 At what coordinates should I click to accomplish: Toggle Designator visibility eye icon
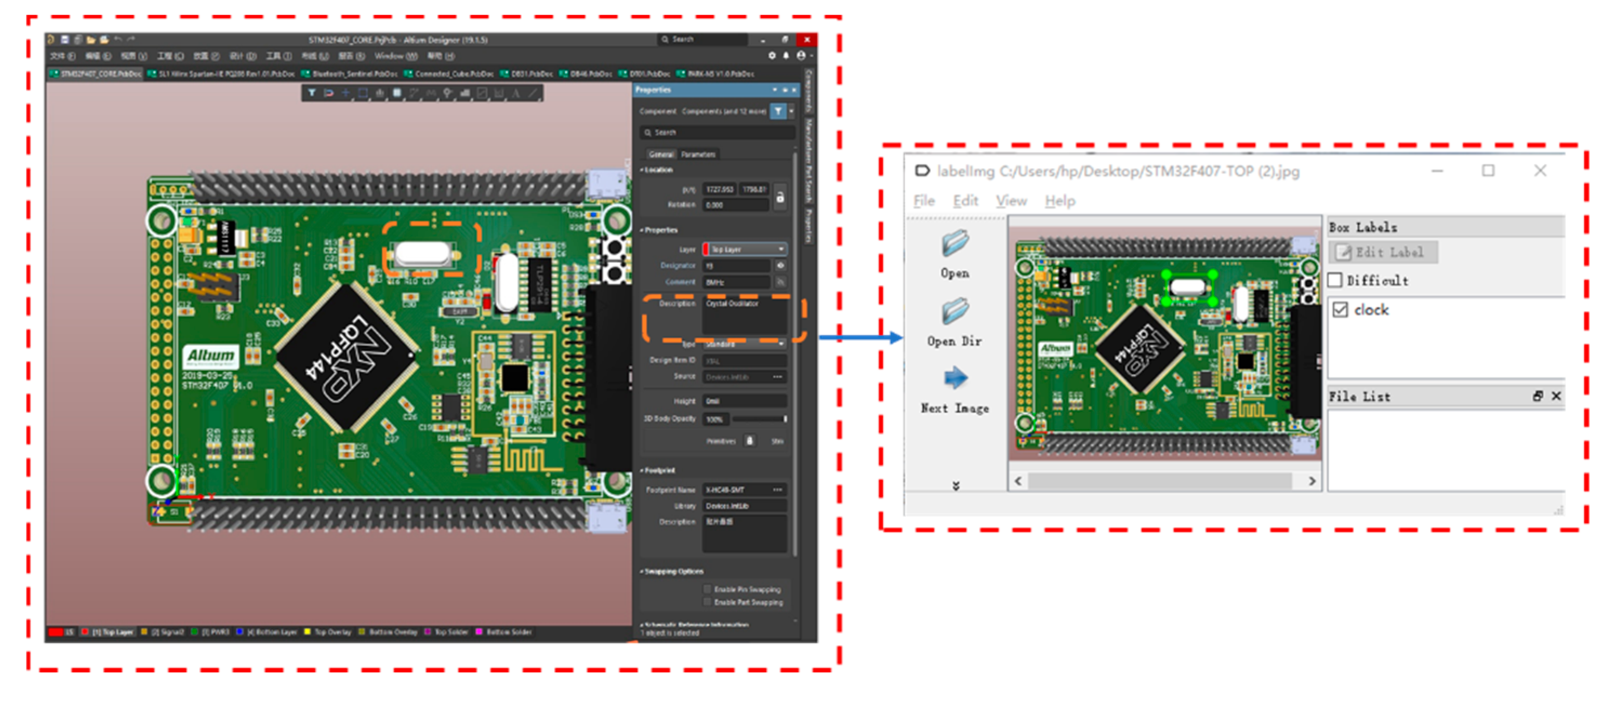780,265
